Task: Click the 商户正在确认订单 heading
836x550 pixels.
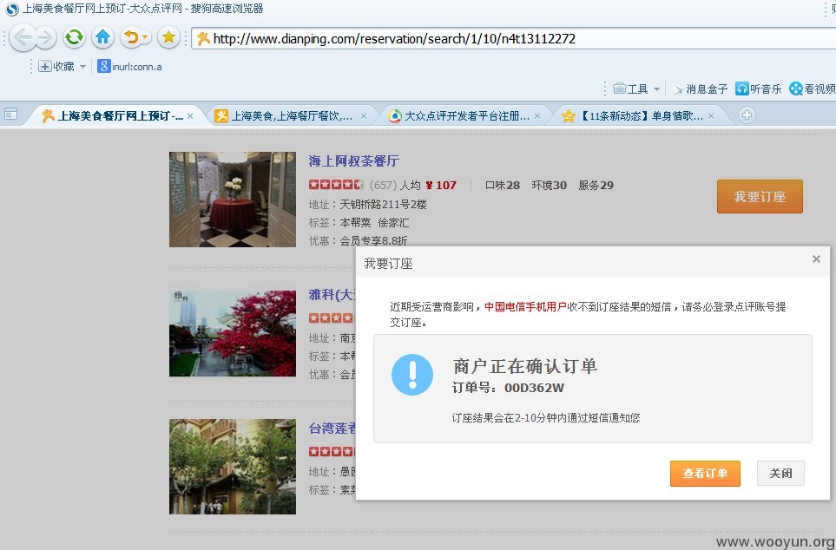Action: 525,366
